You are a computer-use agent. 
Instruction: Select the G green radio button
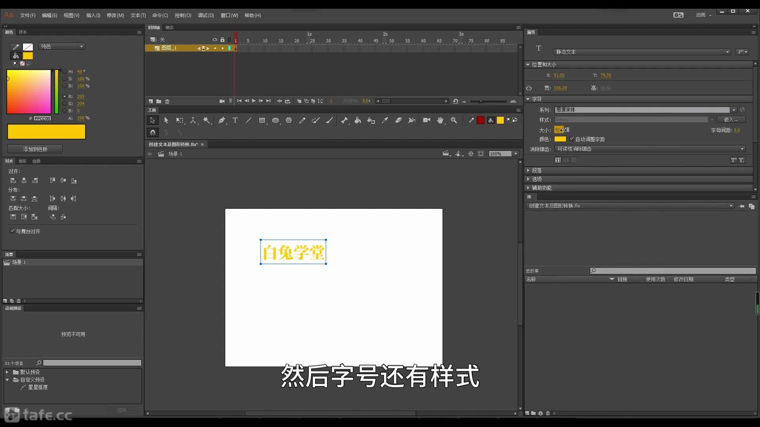(x=65, y=104)
